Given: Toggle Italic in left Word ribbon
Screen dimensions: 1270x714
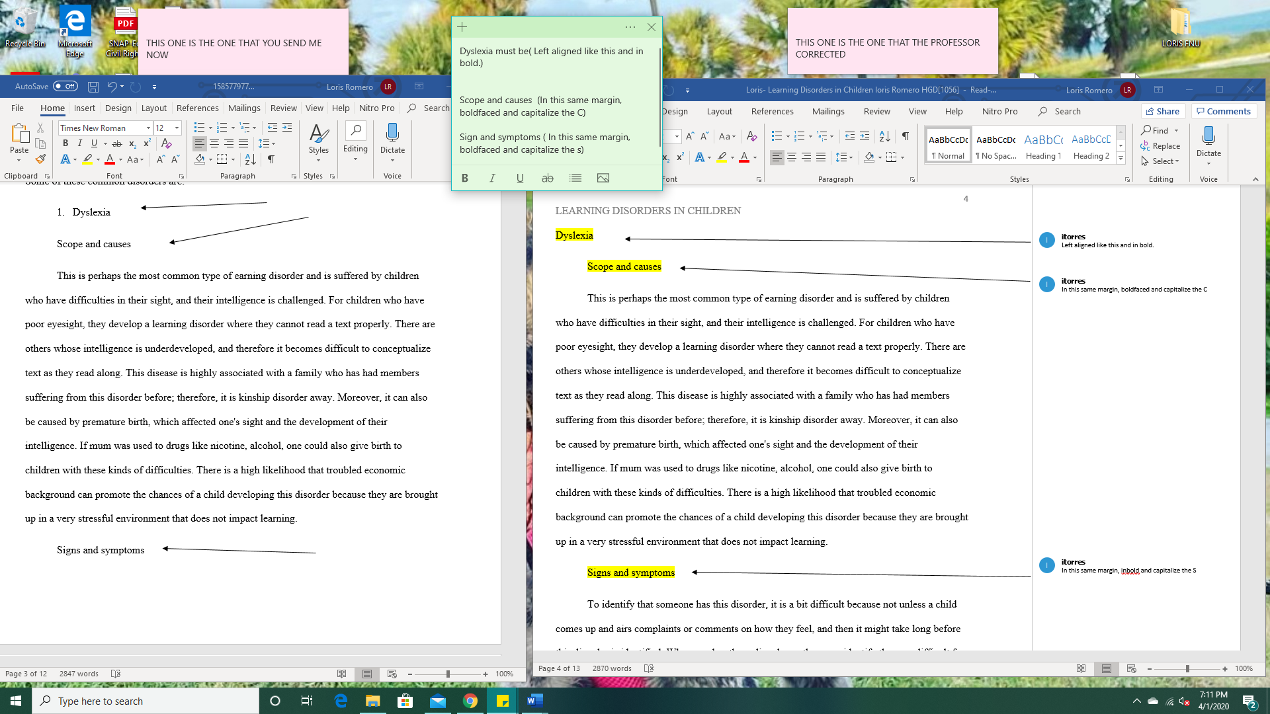Looking at the screenshot, I should tap(80, 143).
